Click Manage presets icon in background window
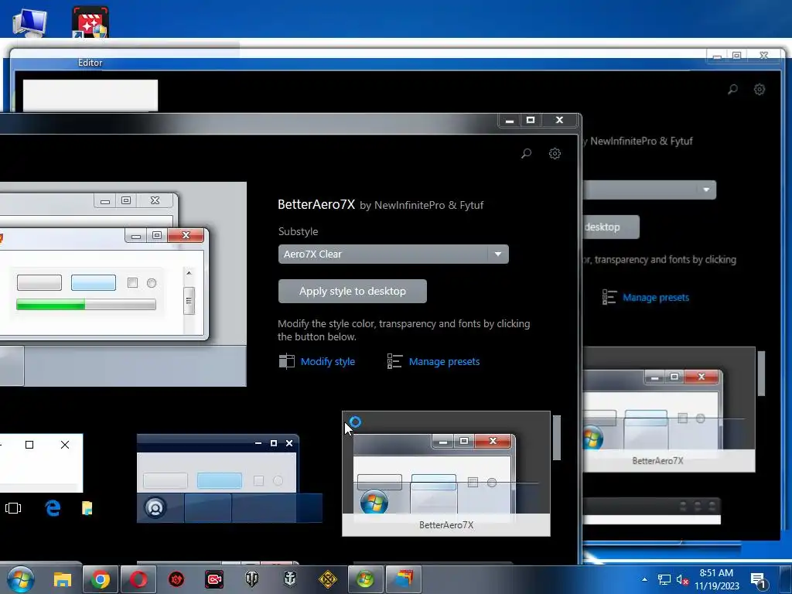Image resolution: width=792 pixels, height=594 pixels. pos(609,297)
